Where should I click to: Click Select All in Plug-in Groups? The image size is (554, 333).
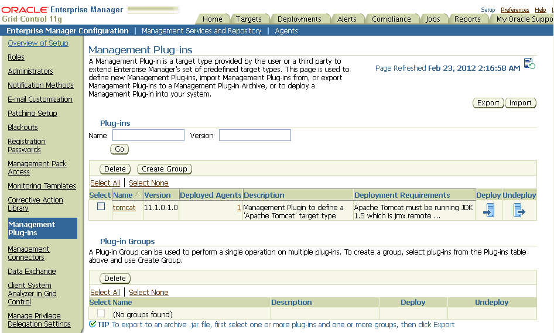[105, 293]
